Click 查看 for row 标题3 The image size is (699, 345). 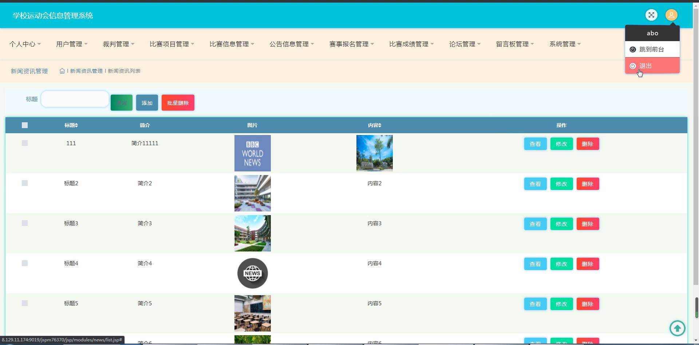(535, 224)
